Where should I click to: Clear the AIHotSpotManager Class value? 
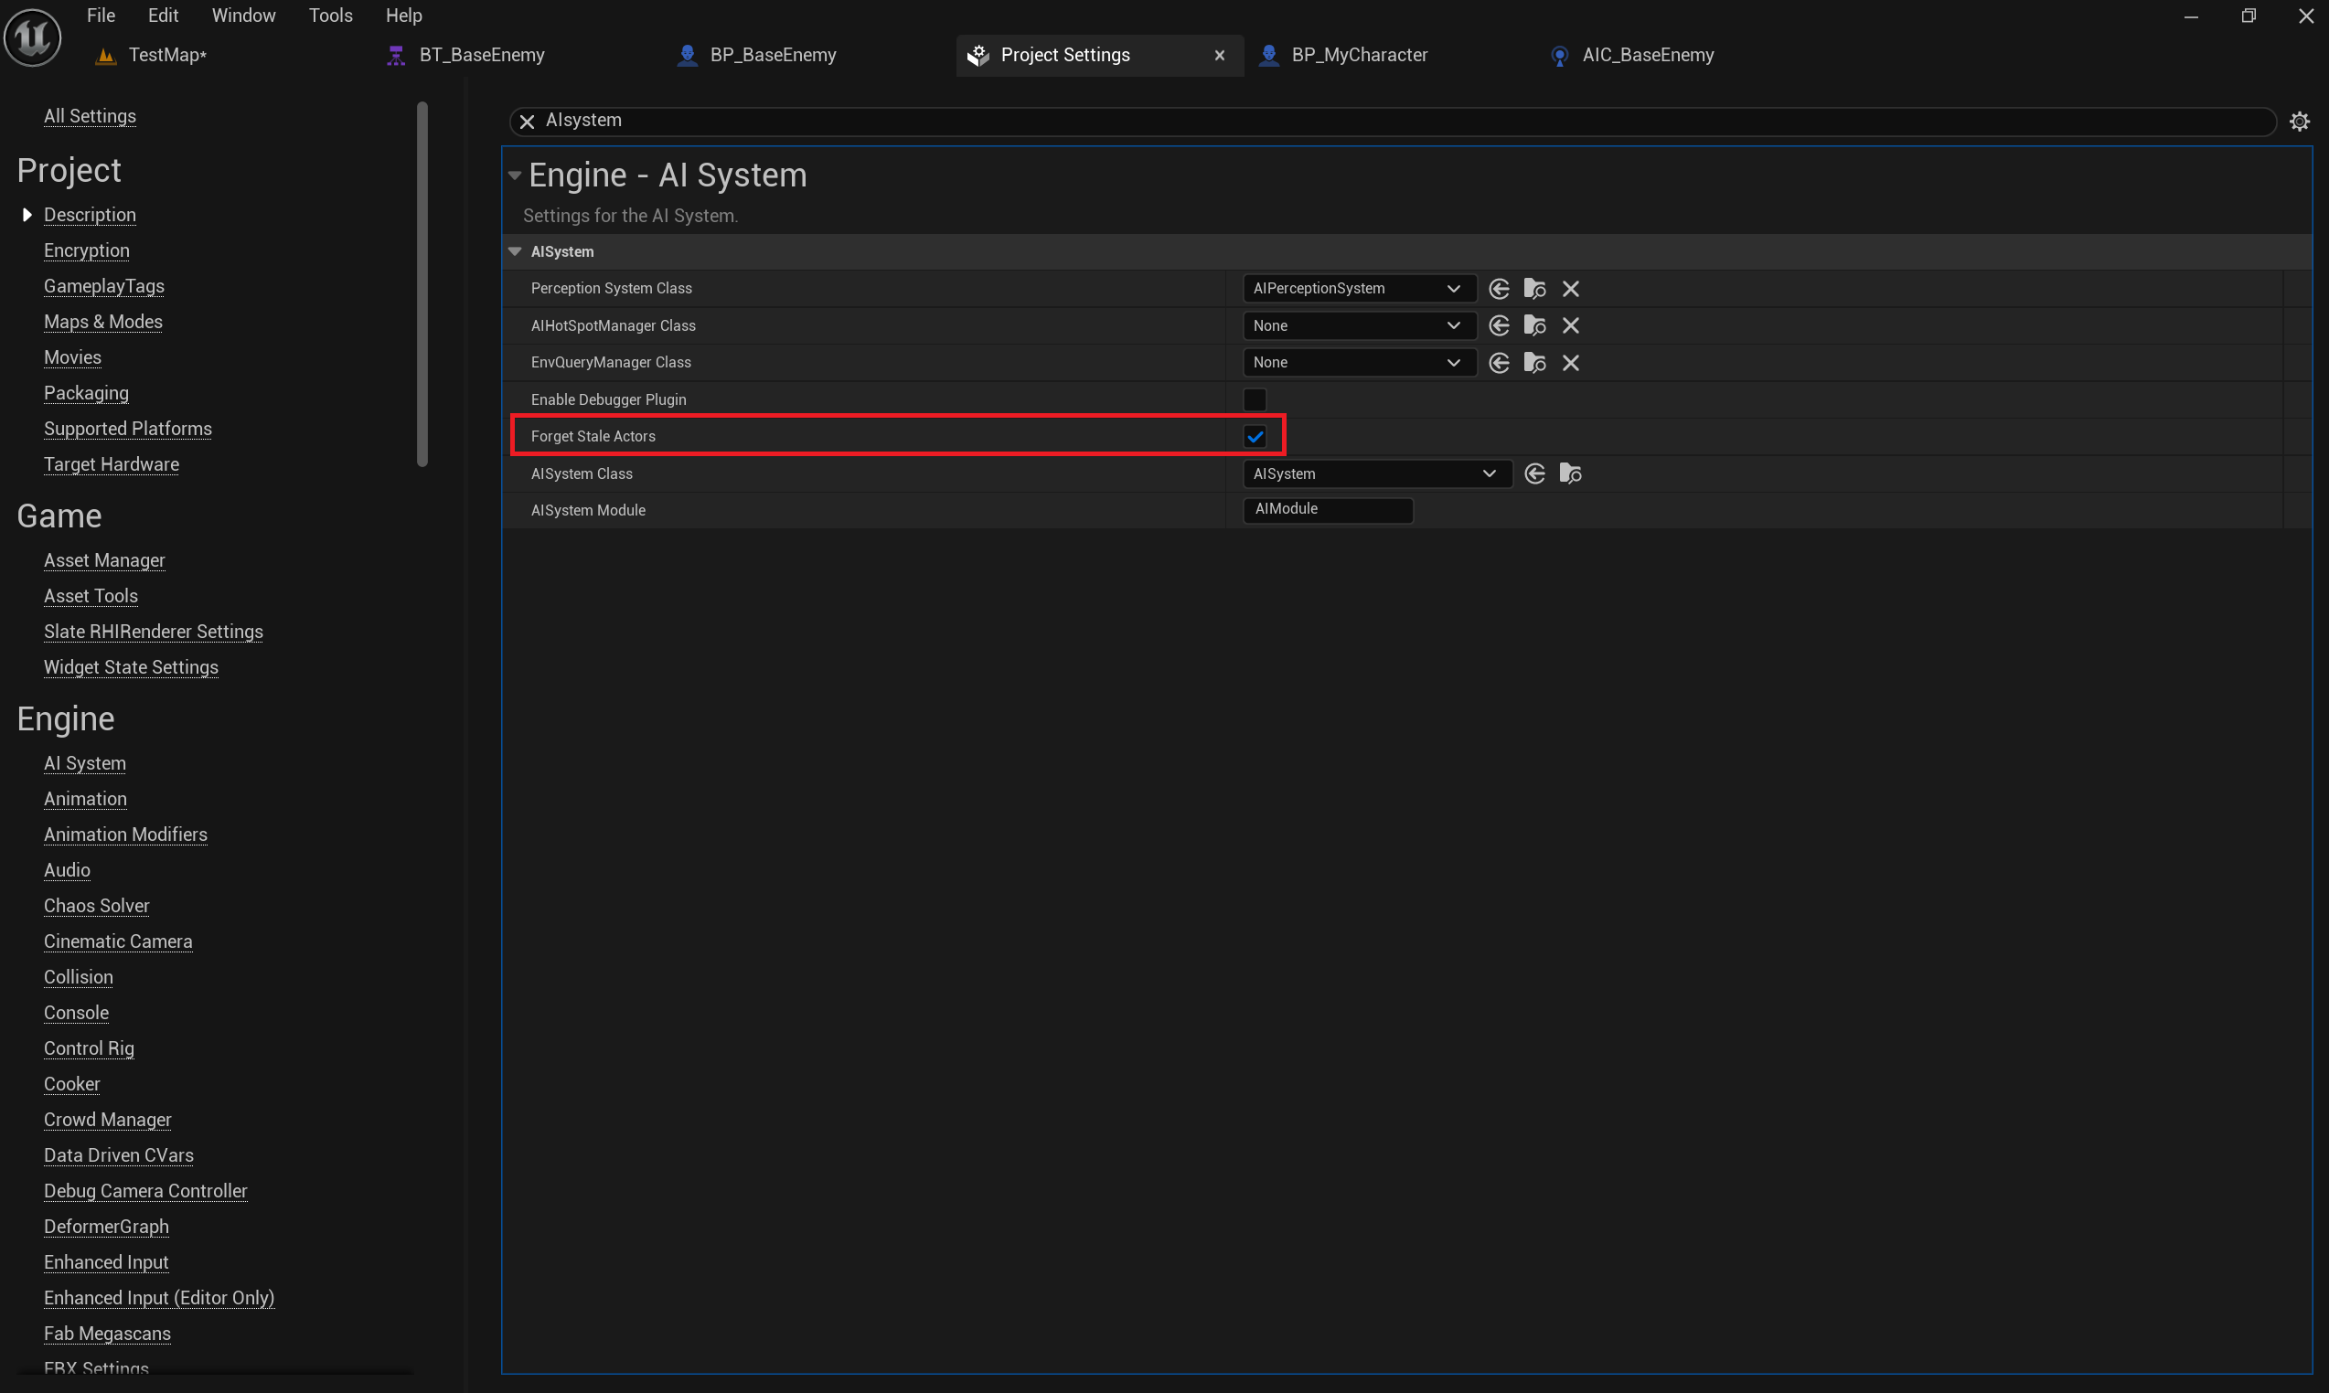1570,325
